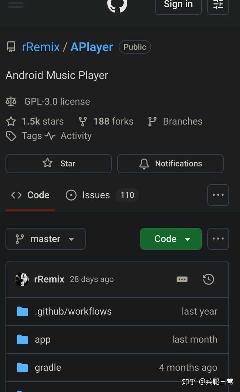The image size is (240, 392).
Task: Open the .github/workflows folder
Action: point(73,311)
